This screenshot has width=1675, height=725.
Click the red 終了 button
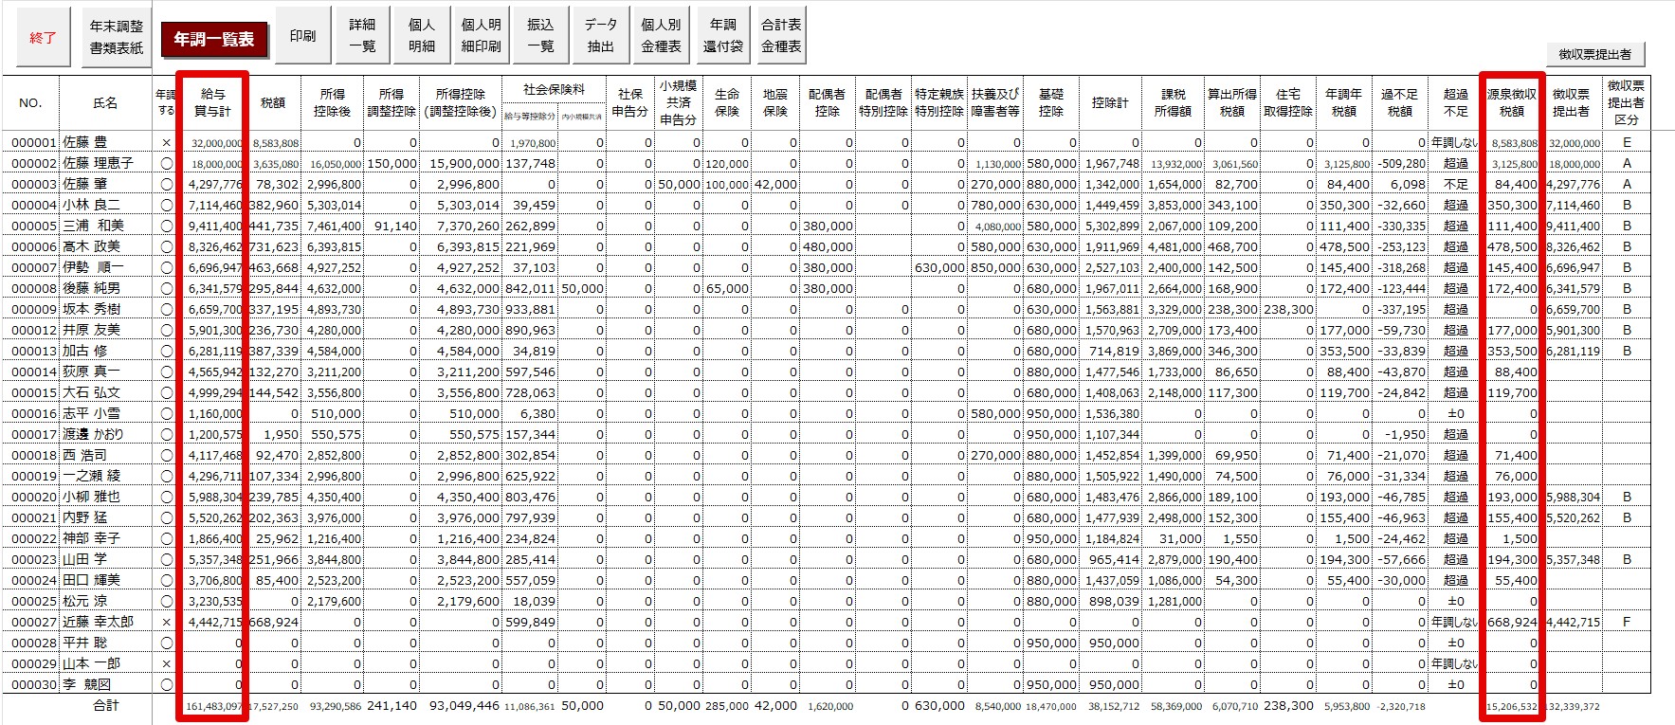(43, 38)
